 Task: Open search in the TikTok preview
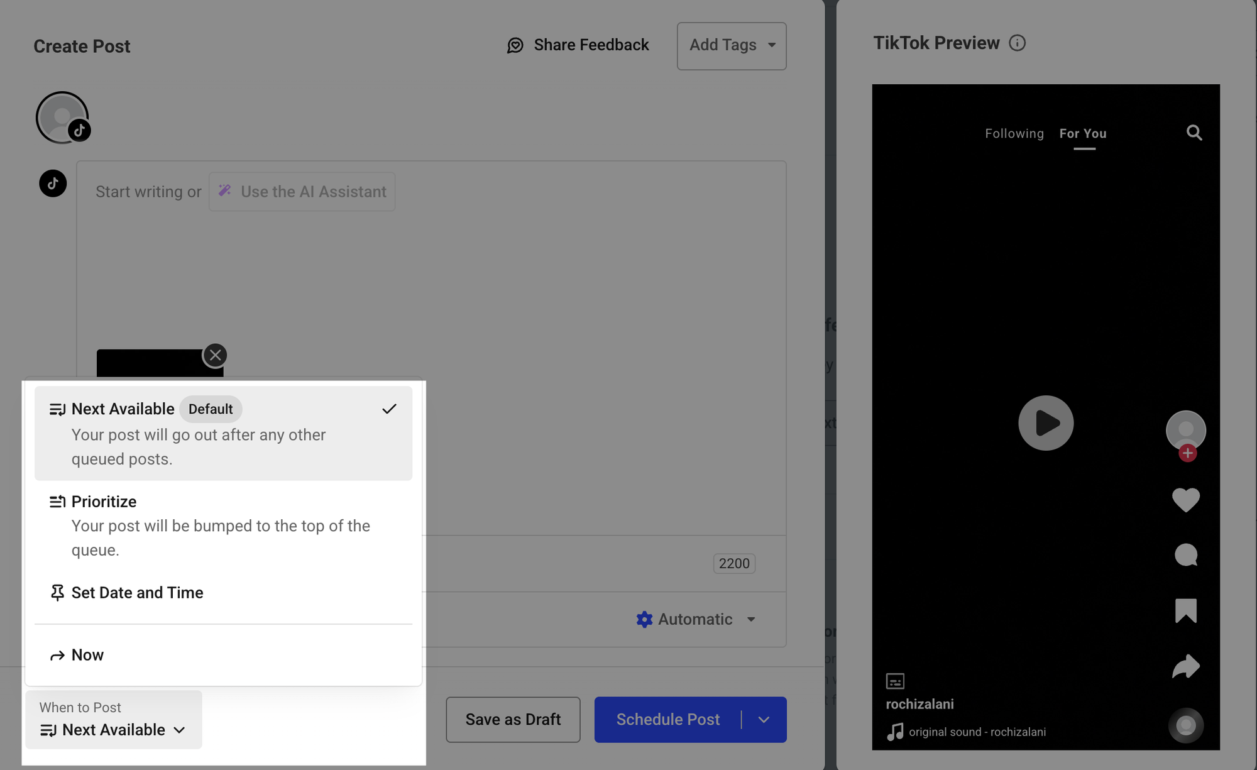1193,133
